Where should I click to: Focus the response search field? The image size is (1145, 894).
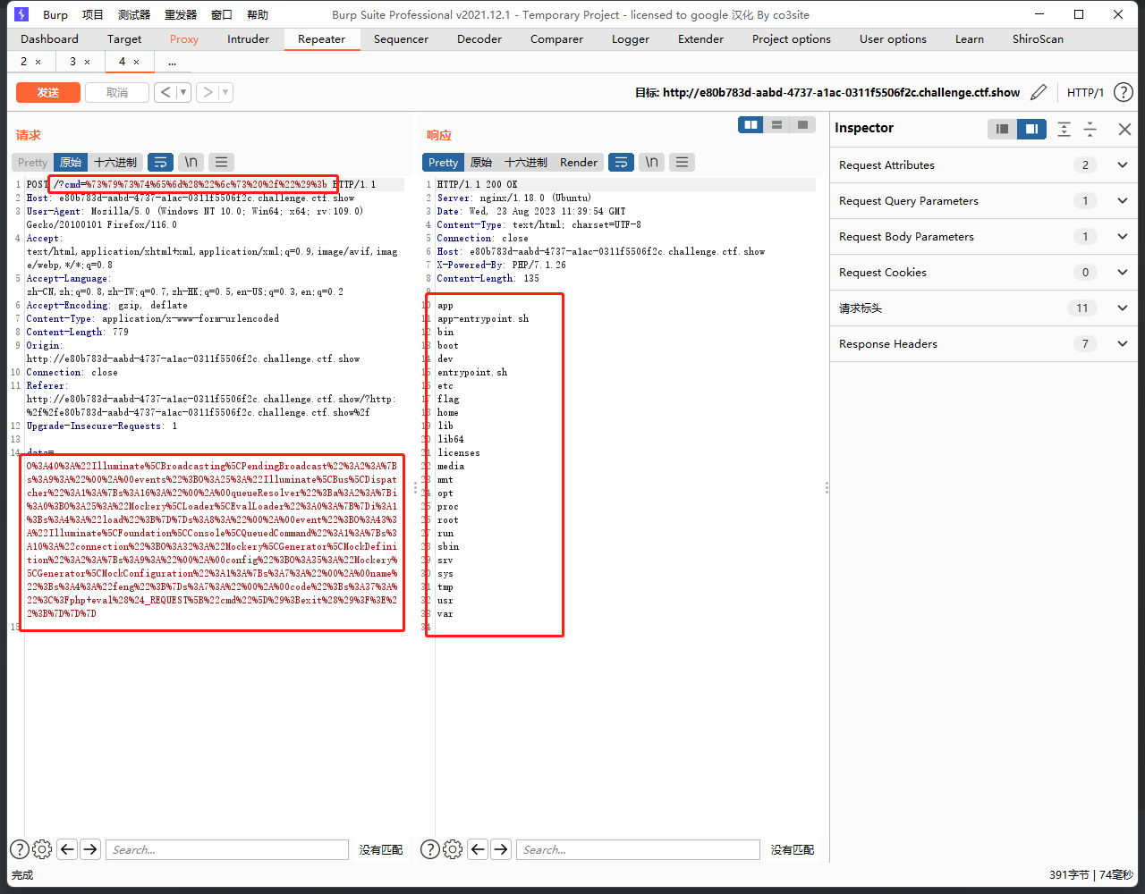click(638, 849)
